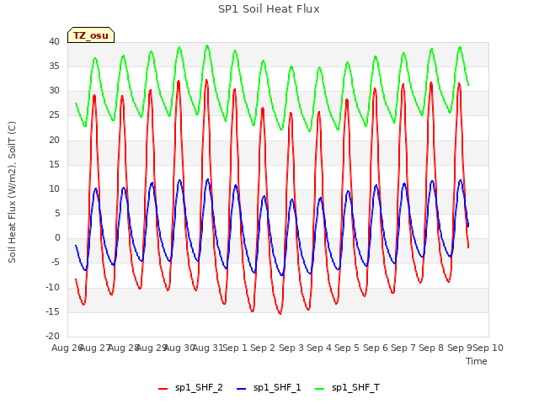Click the y-axis label Soil Heat Flux
Viewport: 539px width, 404px height.
[12, 192]
